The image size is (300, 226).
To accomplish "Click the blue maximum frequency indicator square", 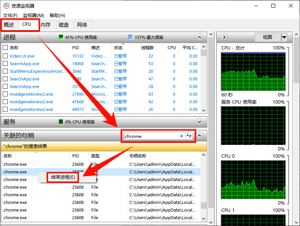I will [130, 37].
